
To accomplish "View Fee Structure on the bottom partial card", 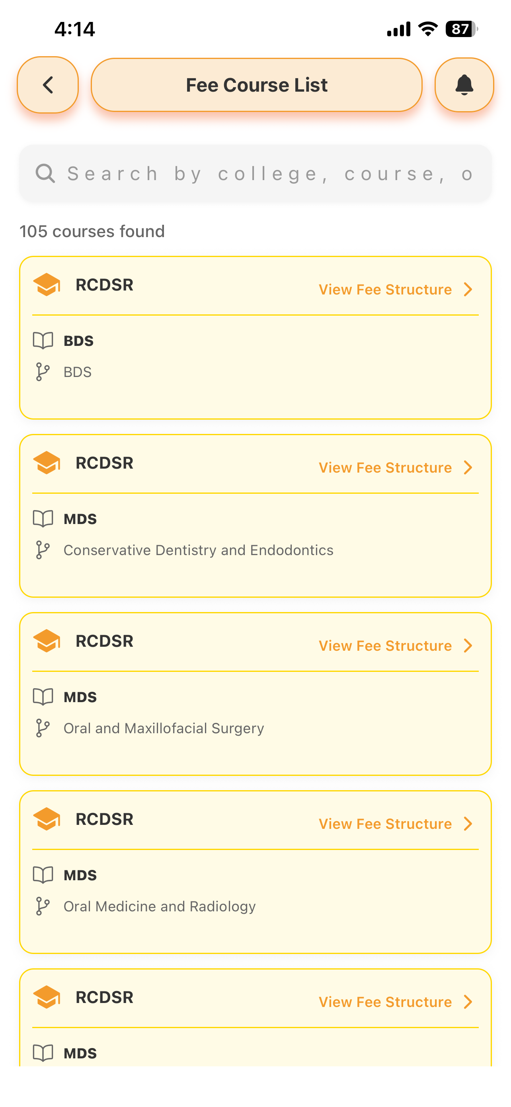I will [385, 1002].
